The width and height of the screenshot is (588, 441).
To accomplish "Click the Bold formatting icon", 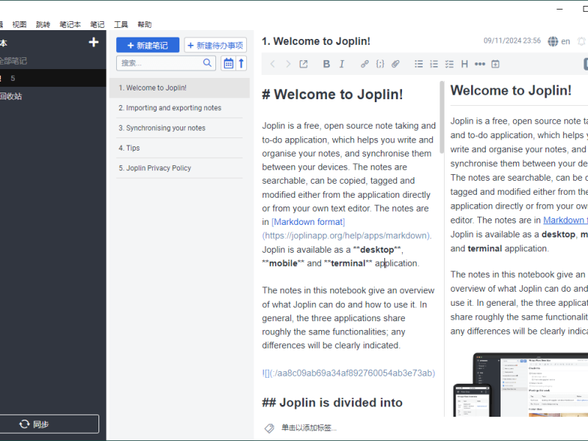I will tap(326, 64).
